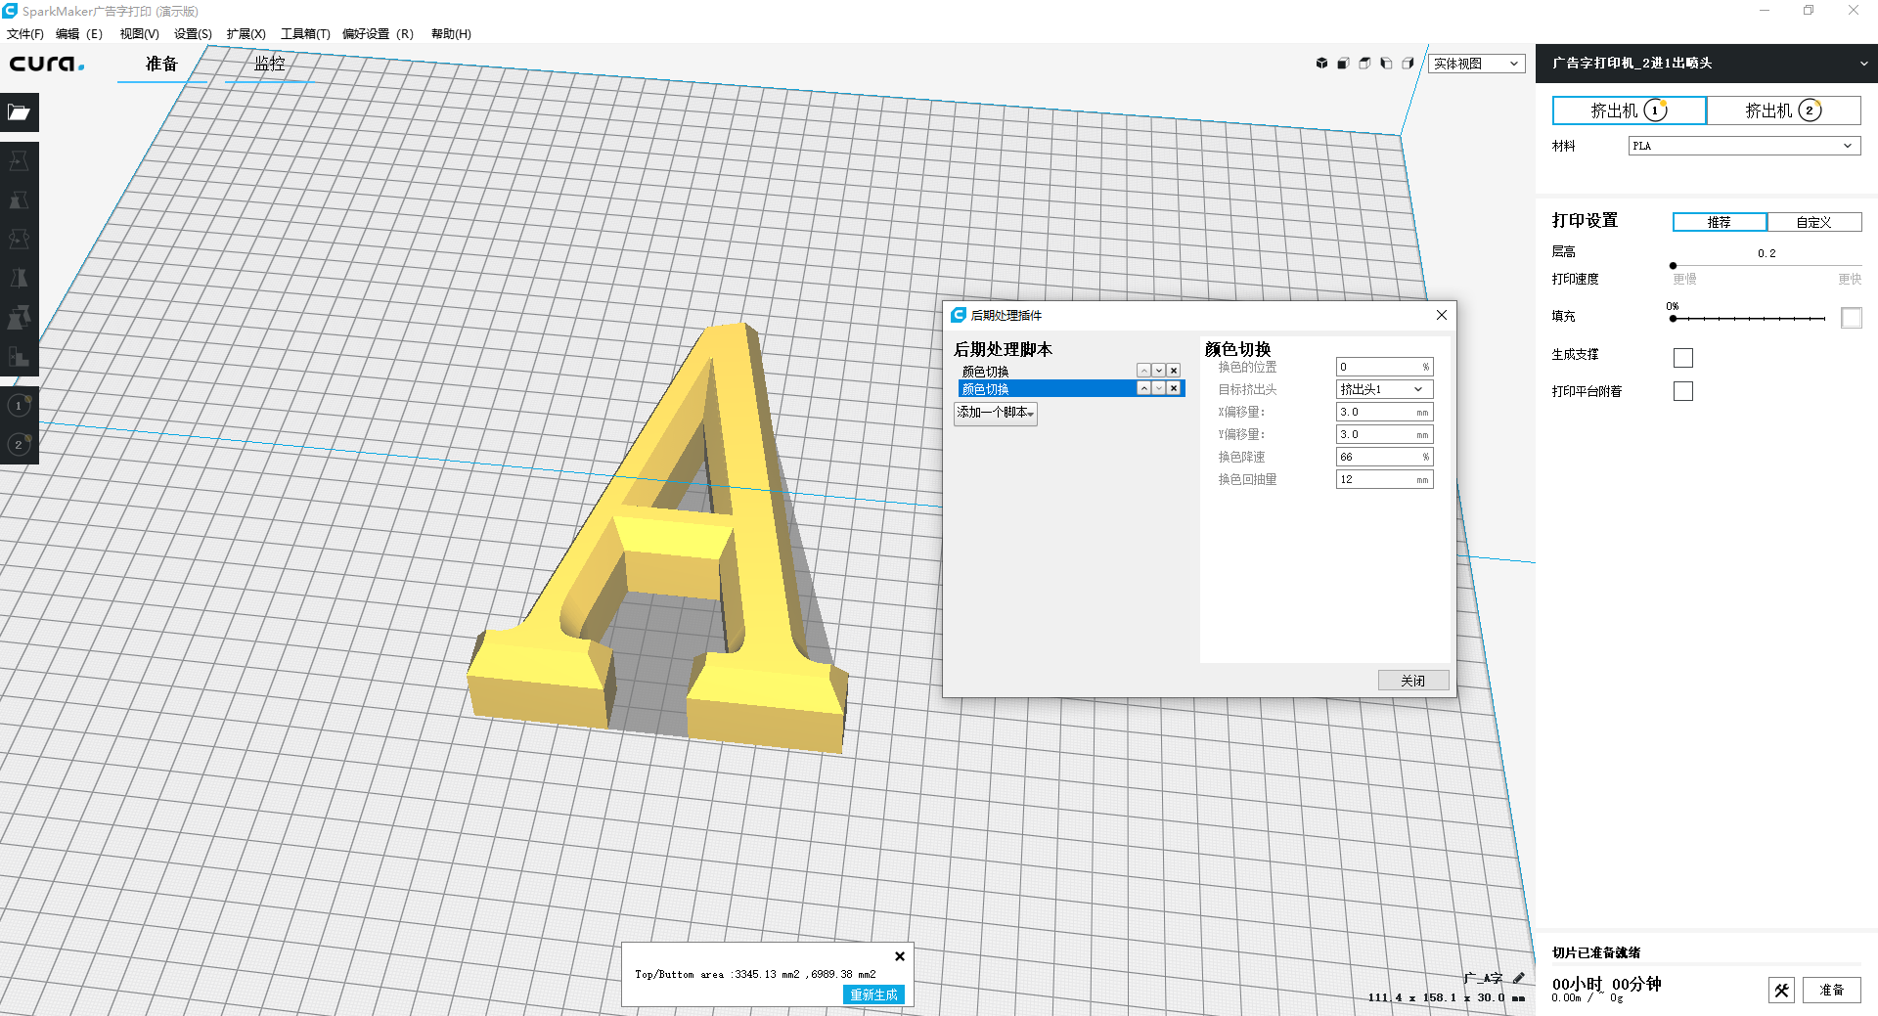The height and width of the screenshot is (1016, 1878).
Task: Select the Mirror tool in the left toolbar
Action: [19, 279]
